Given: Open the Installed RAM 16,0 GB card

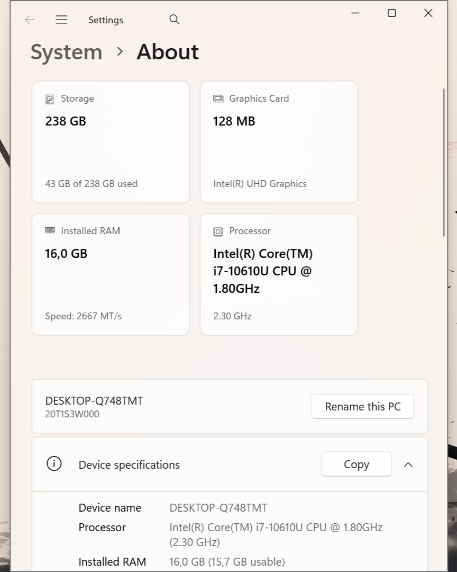Looking at the screenshot, I should click(111, 274).
